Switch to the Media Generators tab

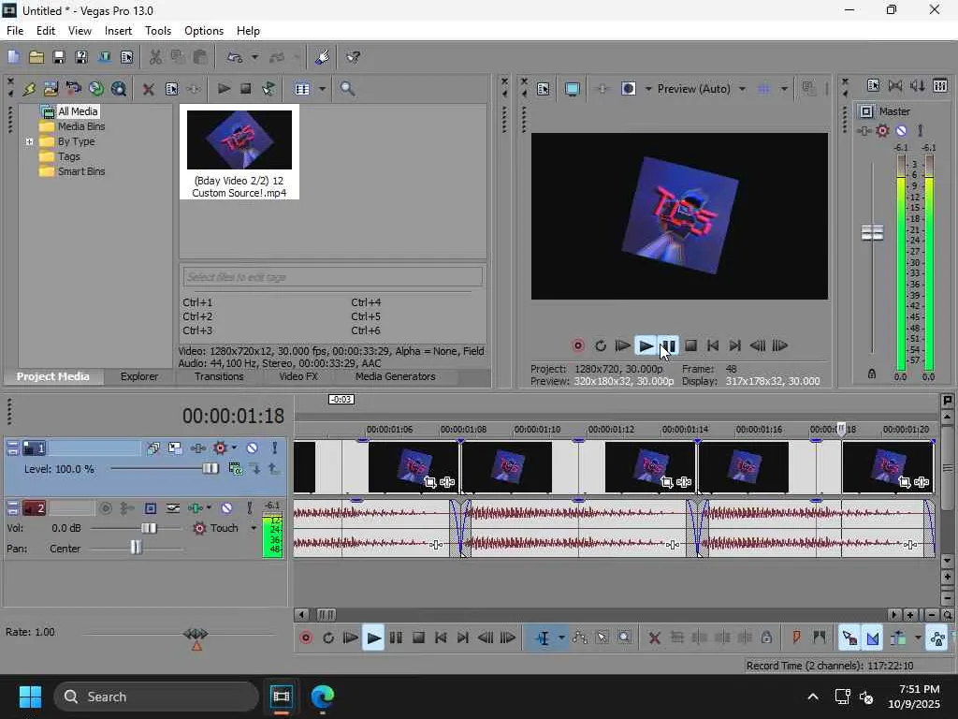(x=396, y=377)
